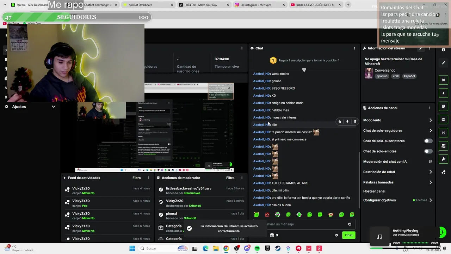
Task: Expand Modo lento options
Action: pyautogui.click(x=431, y=120)
